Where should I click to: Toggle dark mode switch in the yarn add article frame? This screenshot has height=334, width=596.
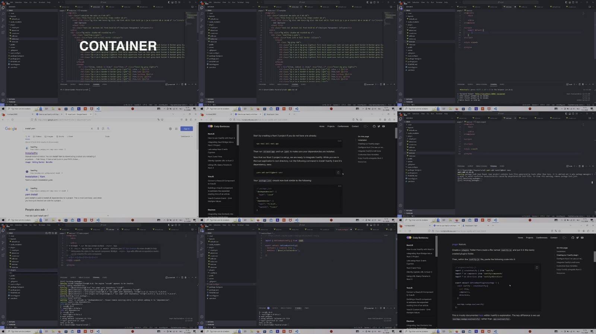click(x=367, y=126)
